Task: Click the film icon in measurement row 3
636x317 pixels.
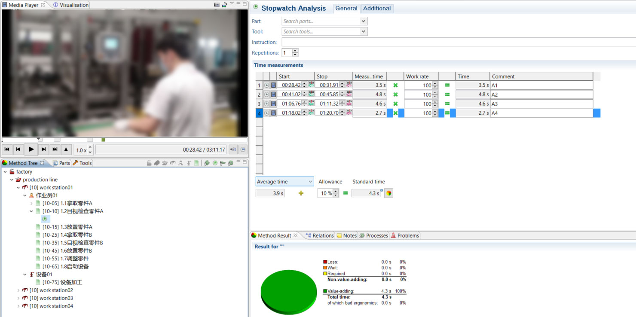Action: pos(273,104)
